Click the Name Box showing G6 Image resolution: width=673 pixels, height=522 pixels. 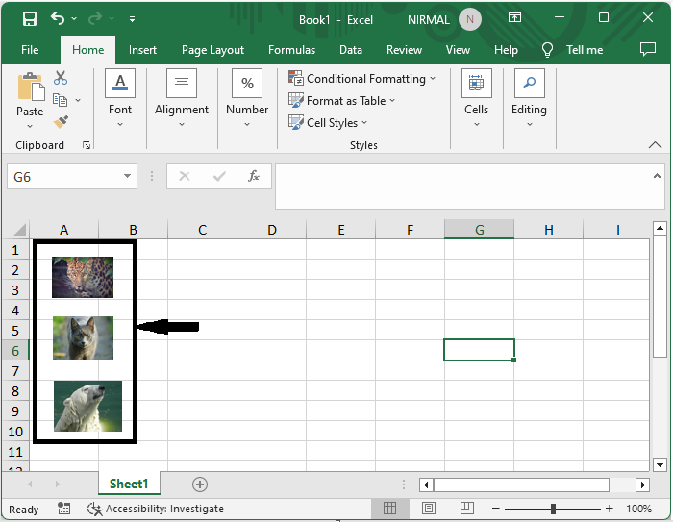pos(64,177)
